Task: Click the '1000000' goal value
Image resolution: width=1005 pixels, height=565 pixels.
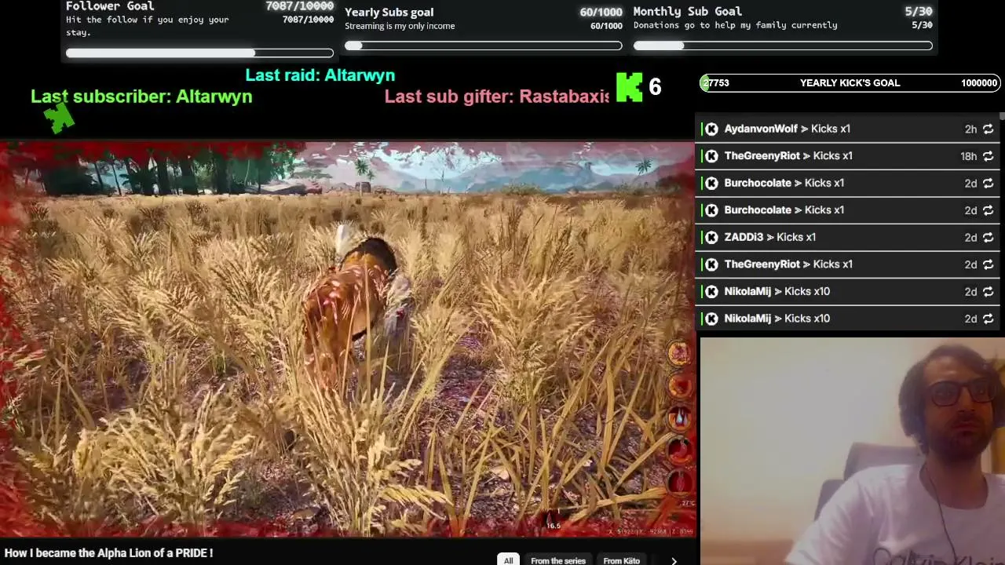Action: point(979,83)
